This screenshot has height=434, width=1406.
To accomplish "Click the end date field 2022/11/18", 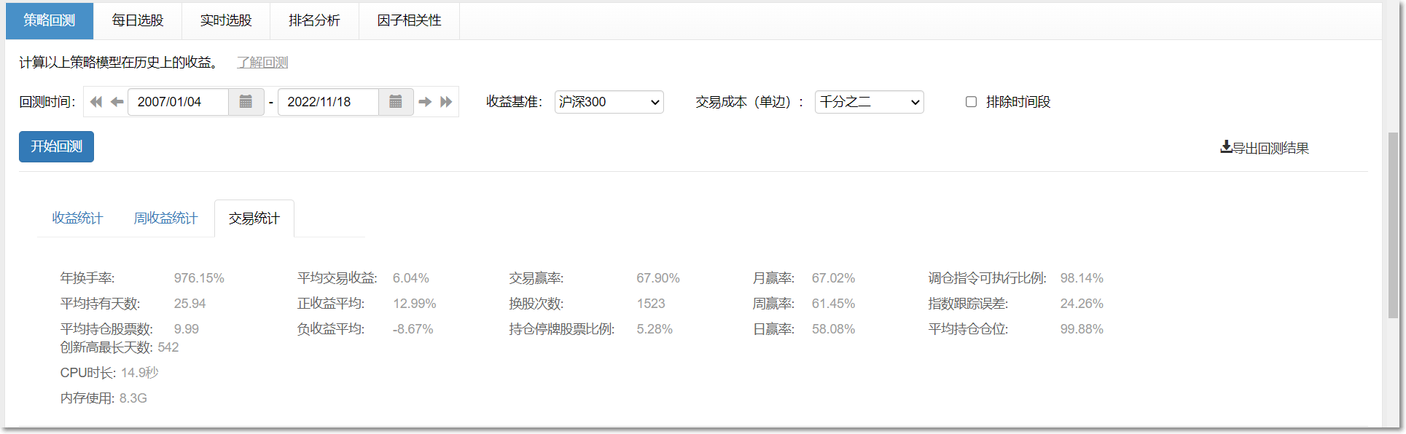I will pyautogui.click(x=328, y=102).
